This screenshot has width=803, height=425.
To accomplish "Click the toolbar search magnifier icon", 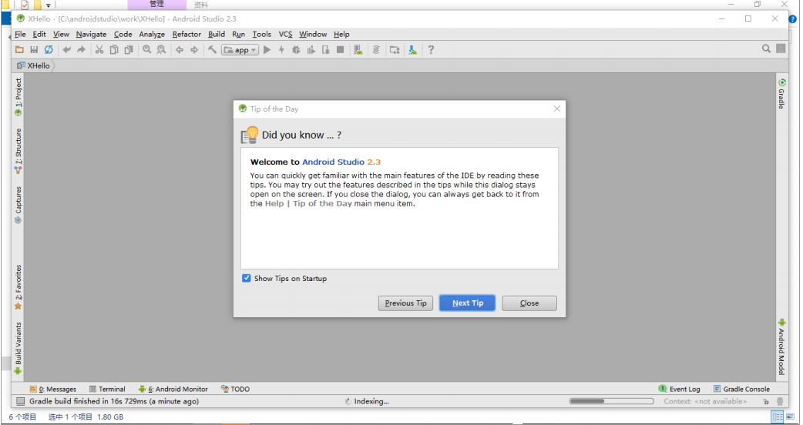I will (766, 49).
